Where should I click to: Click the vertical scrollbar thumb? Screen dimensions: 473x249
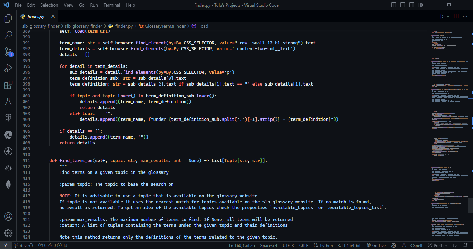(x=471, y=205)
